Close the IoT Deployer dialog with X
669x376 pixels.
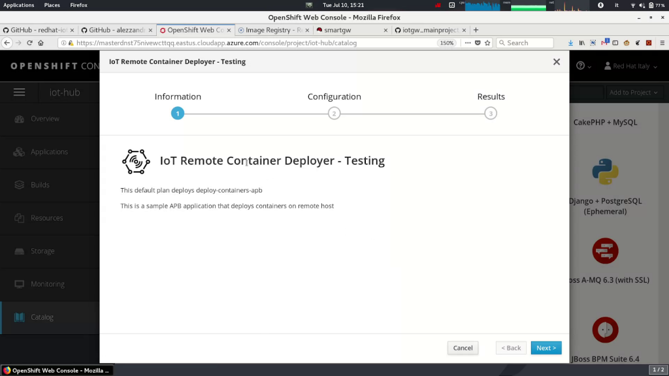[x=556, y=62]
